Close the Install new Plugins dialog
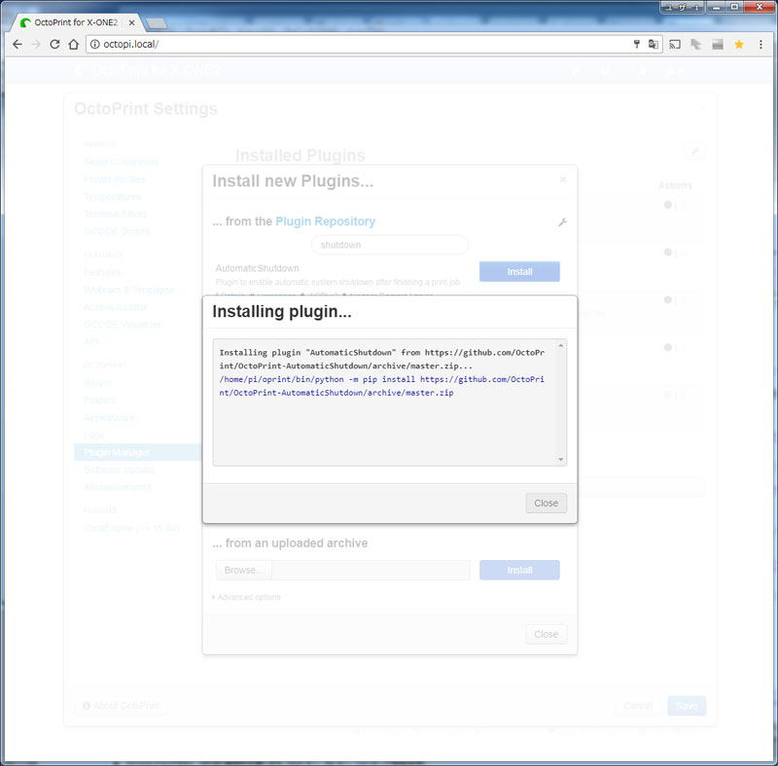This screenshot has height=766, width=778. point(546,634)
